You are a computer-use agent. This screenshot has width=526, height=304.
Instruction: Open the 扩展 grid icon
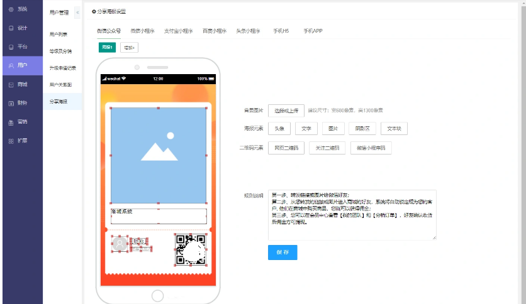[11, 141]
